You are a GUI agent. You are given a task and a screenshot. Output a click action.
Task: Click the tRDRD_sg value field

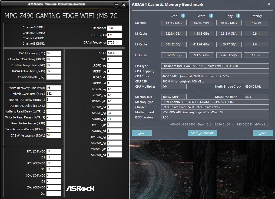[x=114, y=65]
